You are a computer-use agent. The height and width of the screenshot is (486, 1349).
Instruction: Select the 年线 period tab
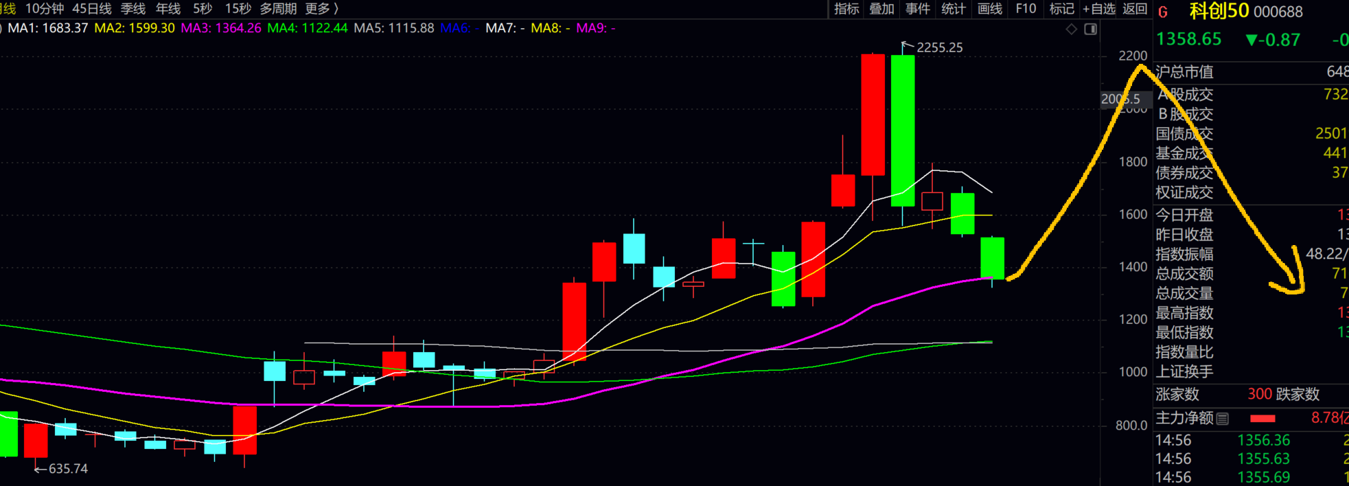[168, 9]
